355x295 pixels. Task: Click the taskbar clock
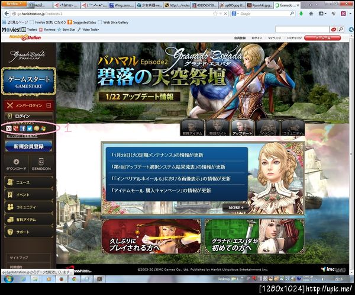click(338, 279)
